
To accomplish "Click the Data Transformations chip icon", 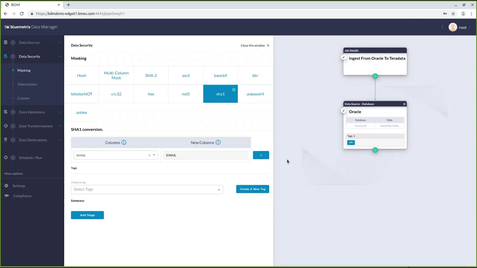I will tap(6, 126).
